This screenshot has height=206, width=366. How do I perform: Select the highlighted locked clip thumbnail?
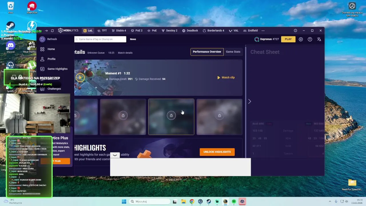(171, 117)
